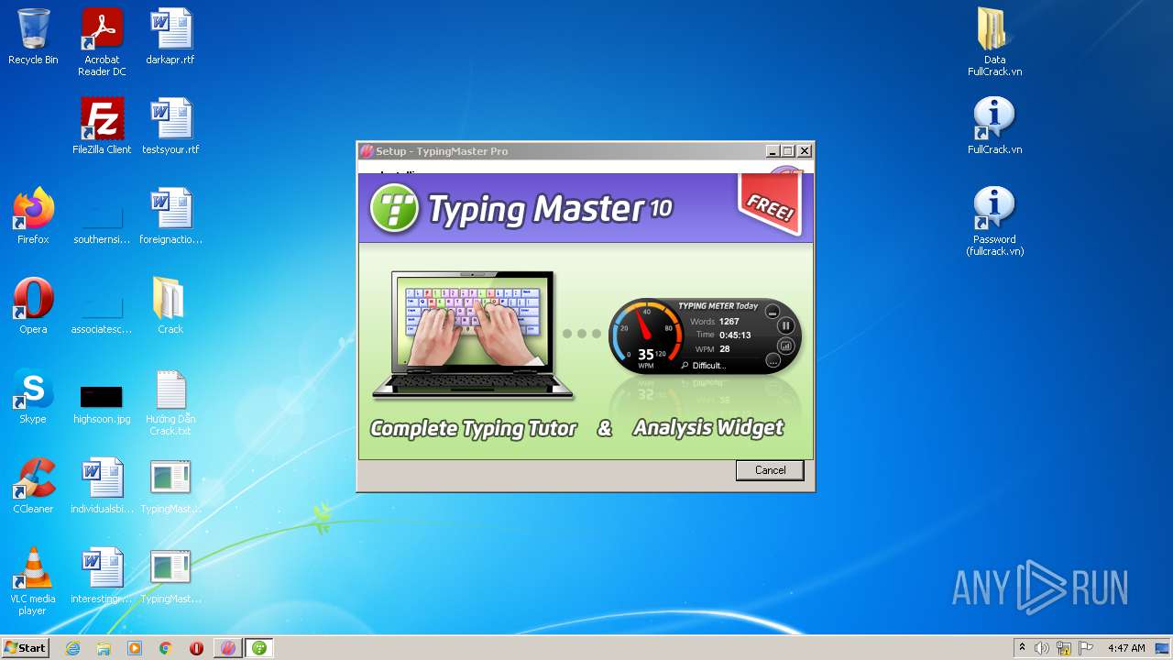Select the individualsbi... document icon
This screenshot has height=660, width=1173.
pyautogui.click(x=102, y=486)
